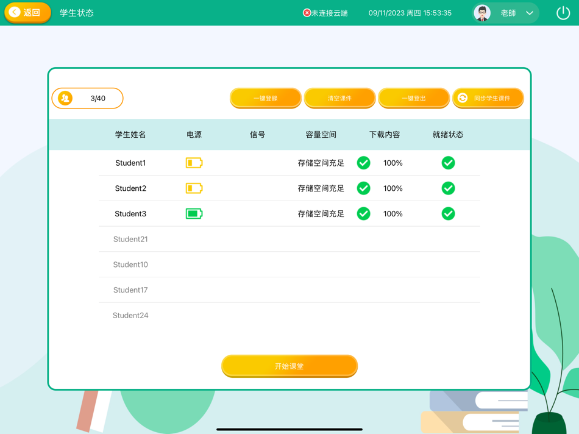The image size is (579, 434).
Task: Tap the iPad home indicator bar
Action: tap(289, 429)
